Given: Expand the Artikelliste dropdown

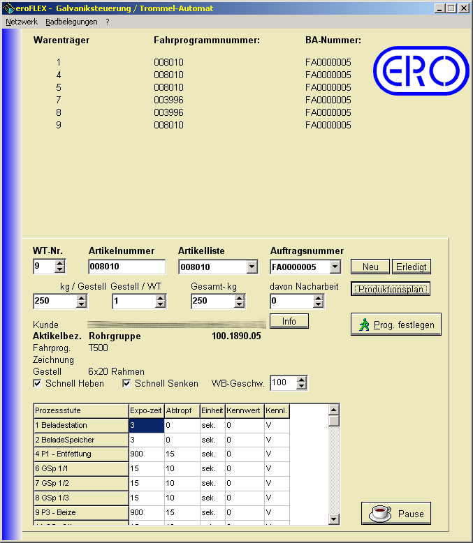Looking at the screenshot, I should tap(252, 267).
